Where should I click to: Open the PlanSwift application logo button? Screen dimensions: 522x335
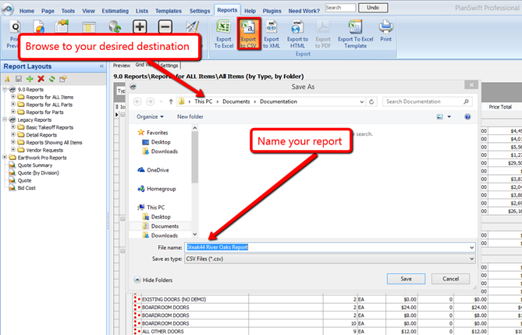[x=7, y=9]
